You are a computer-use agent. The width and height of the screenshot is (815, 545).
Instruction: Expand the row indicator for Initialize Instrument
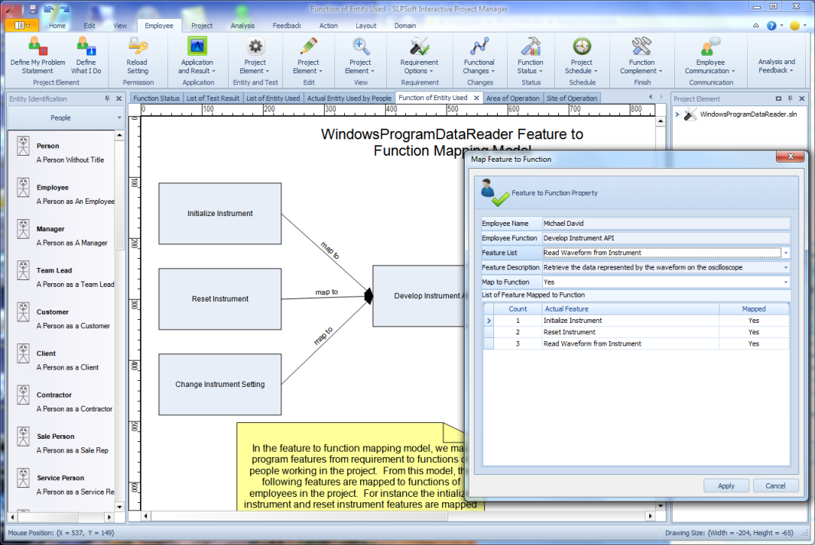[489, 321]
